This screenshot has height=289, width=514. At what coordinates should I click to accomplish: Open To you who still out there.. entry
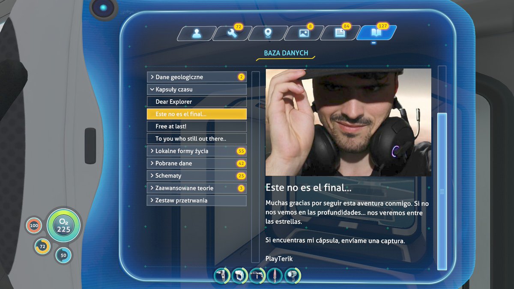197,139
